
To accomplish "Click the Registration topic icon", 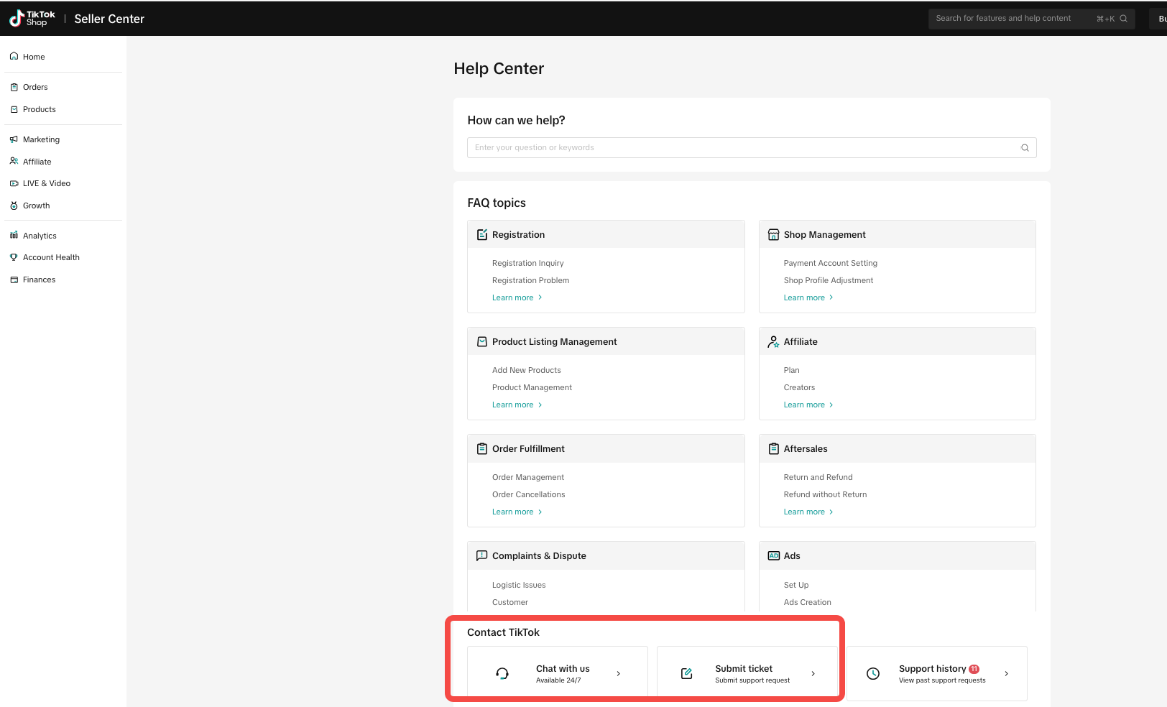I will click(482, 235).
